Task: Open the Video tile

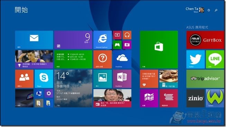Action: point(117,35)
